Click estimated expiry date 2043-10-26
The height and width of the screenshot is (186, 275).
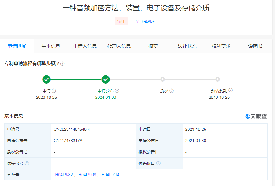(x=219, y=97)
